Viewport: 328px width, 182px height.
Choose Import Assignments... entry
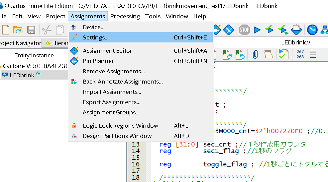click(141, 92)
